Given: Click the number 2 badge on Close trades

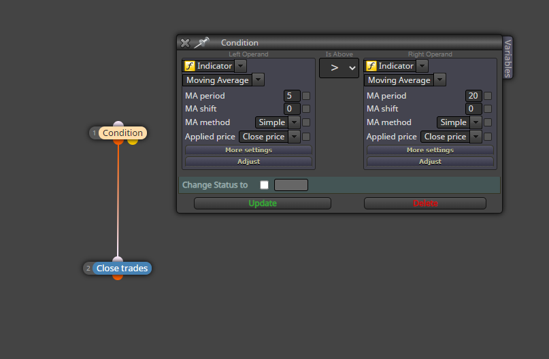Looking at the screenshot, I should [88, 269].
